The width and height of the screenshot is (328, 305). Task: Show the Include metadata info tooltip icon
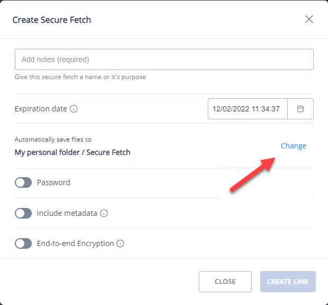tap(104, 213)
